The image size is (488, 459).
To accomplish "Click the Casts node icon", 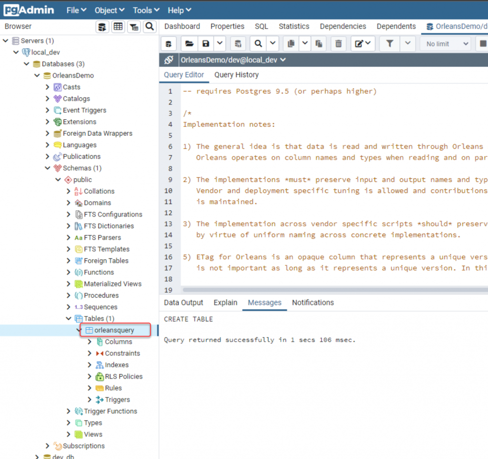I will (x=57, y=87).
